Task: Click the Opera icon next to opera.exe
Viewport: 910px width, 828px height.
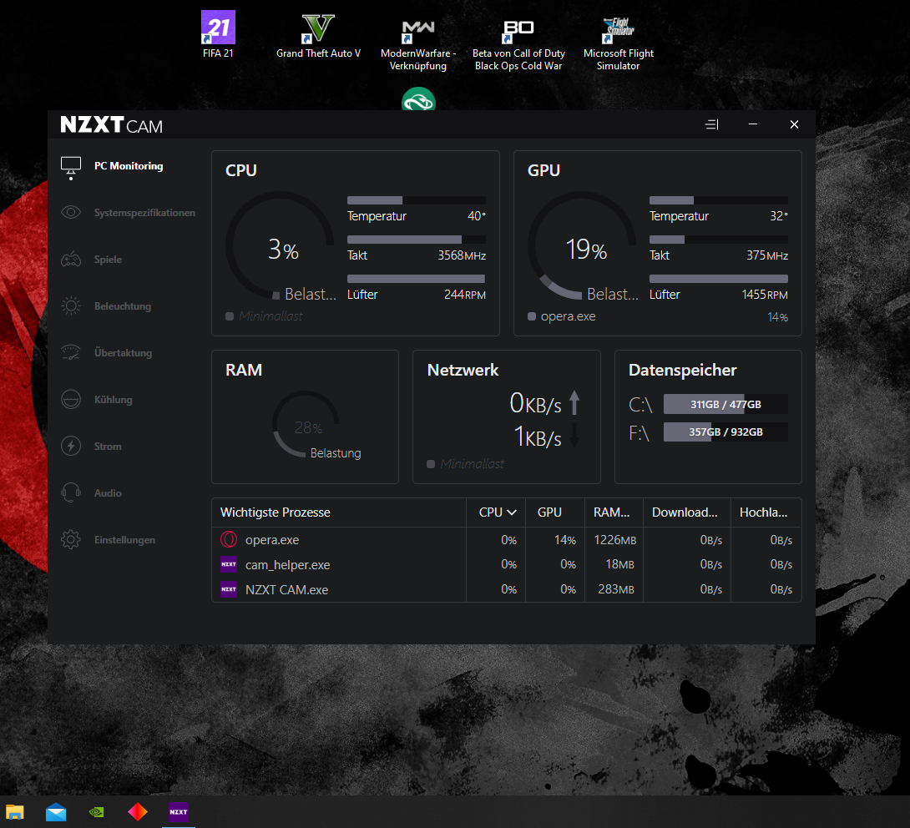Action: (230, 540)
